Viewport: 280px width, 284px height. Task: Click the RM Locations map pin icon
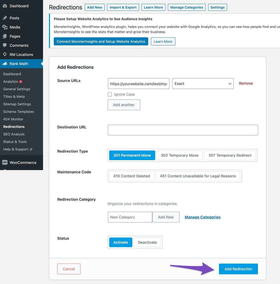point(5,55)
